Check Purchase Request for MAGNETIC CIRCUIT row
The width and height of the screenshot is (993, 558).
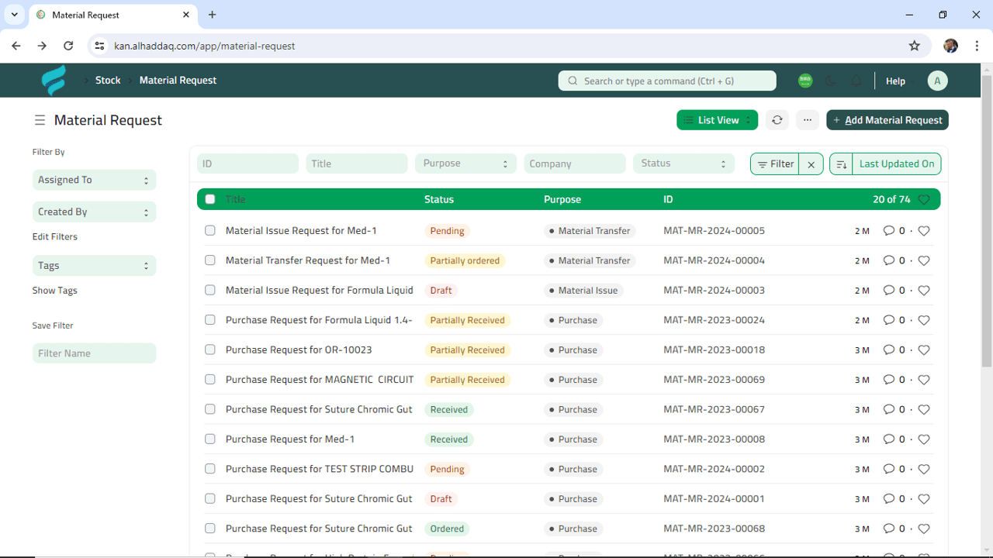(x=209, y=380)
